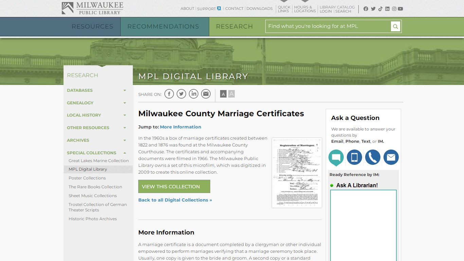
Task: Open catalog Search link
Action: tap(343, 11)
